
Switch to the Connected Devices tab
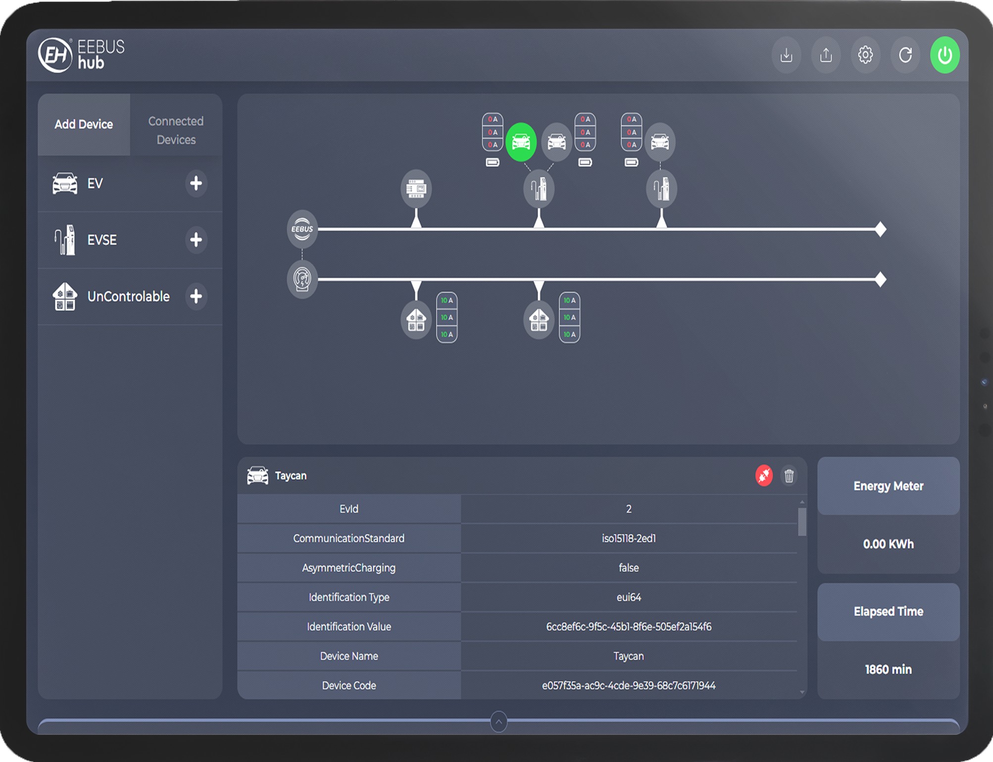[x=176, y=130]
